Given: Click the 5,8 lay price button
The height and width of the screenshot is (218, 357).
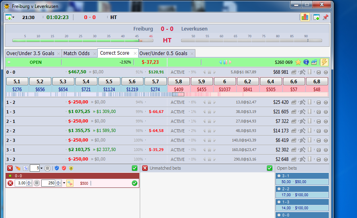Looking at the screenshot, I should click(x=179, y=81).
